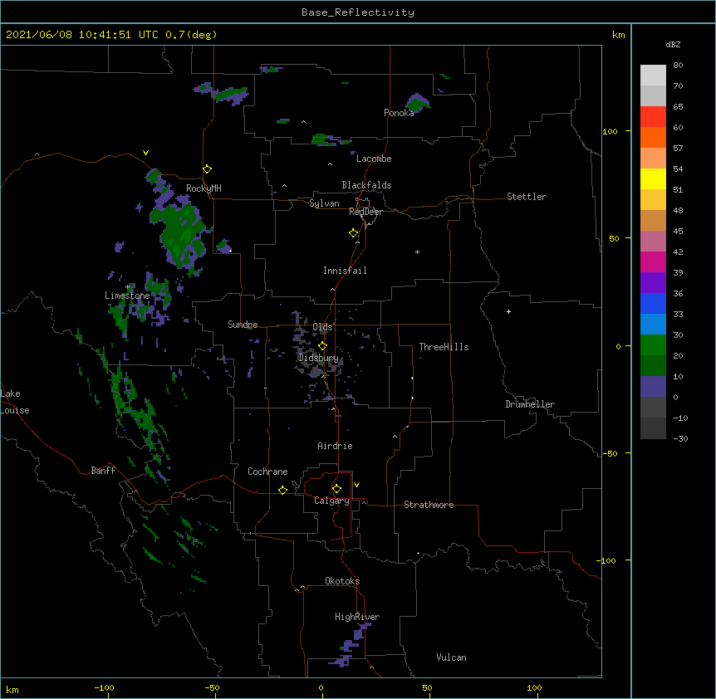Click the Cochrane city label
The width and height of the screenshot is (716, 699).
[267, 472]
